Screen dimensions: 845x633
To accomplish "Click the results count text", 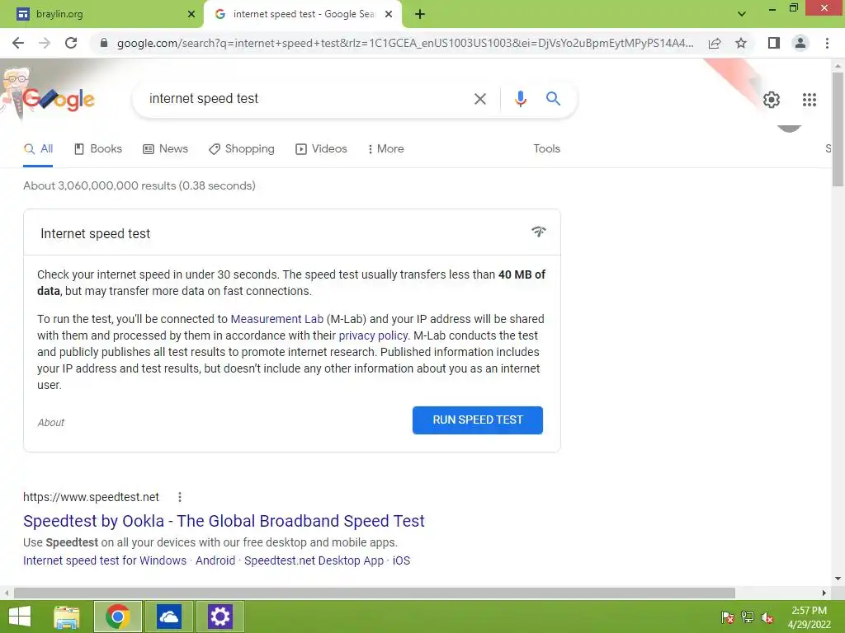I will coord(139,185).
